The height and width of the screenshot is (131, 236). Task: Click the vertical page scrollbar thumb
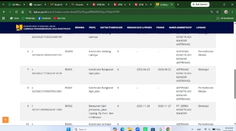pyautogui.click(x=235, y=84)
